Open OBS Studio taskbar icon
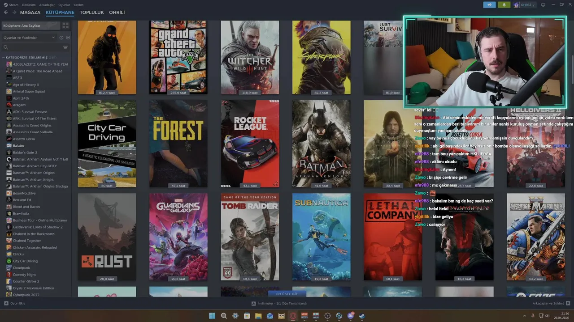This screenshot has height=322, width=574. (x=327, y=316)
